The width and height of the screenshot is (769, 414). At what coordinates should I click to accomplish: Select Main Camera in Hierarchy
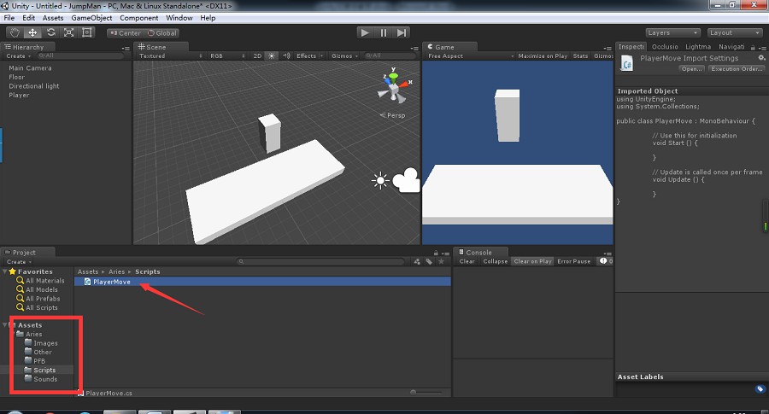click(x=30, y=68)
